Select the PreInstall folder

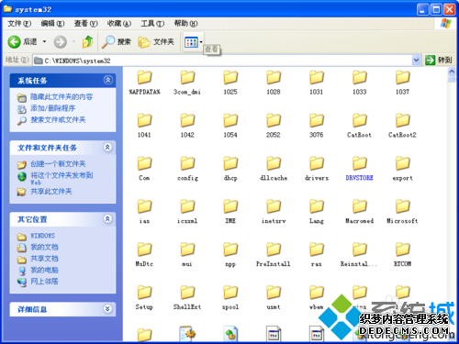(274, 254)
